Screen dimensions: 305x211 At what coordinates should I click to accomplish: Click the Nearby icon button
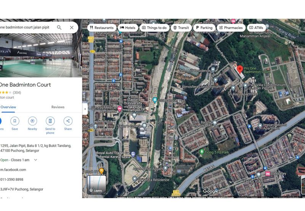(32, 121)
